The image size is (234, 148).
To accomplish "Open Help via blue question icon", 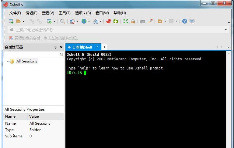I will click(184, 21).
